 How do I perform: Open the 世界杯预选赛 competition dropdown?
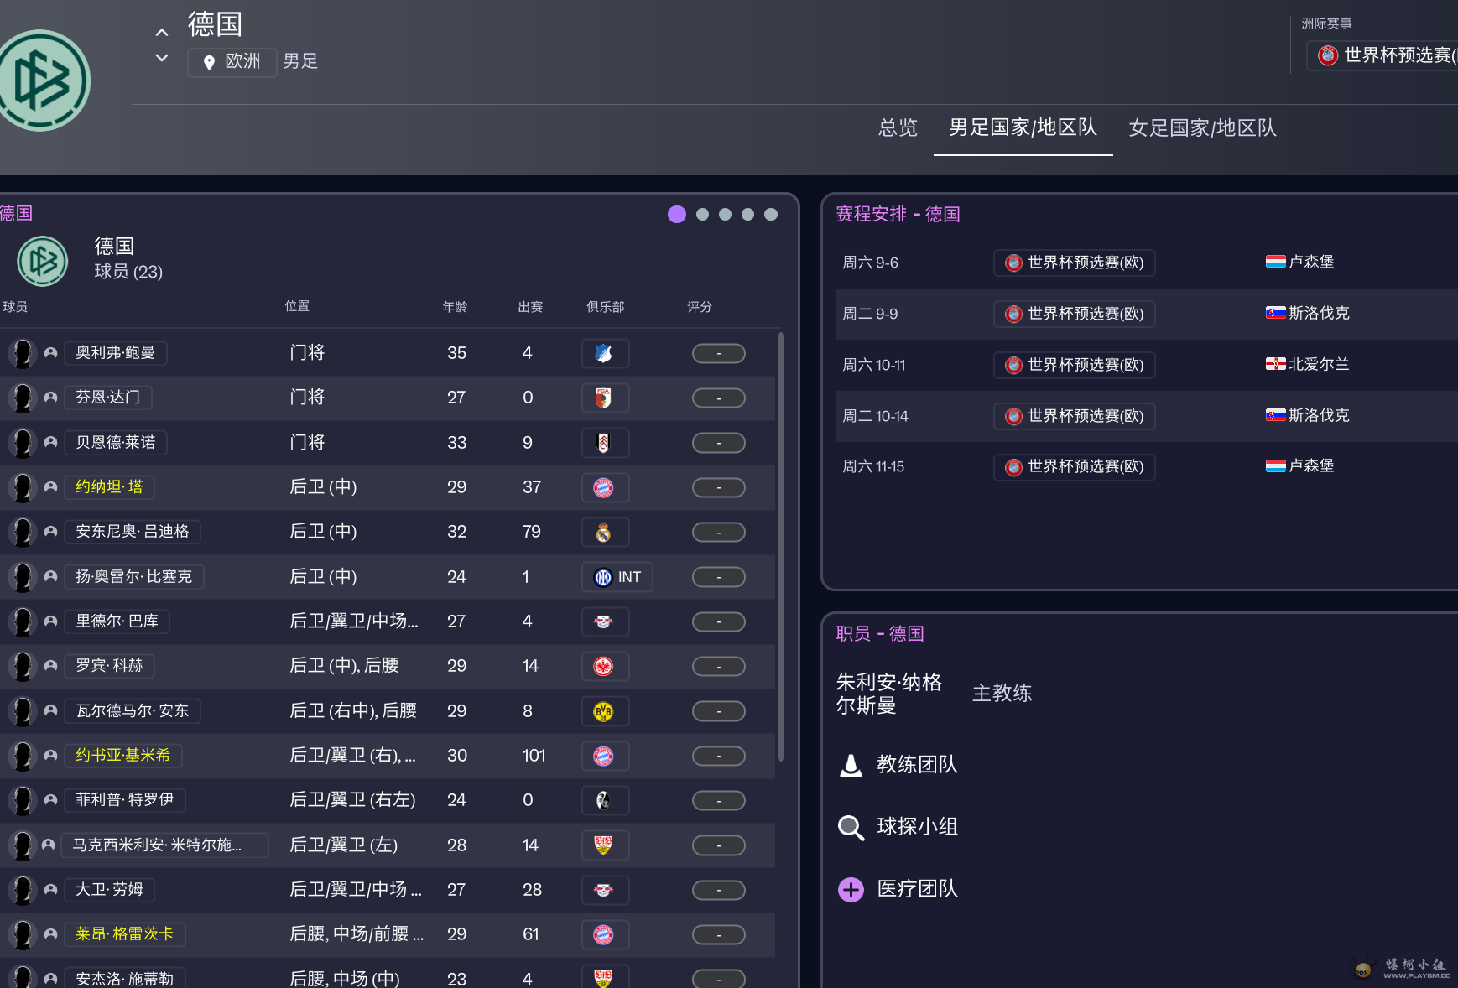(x=1384, y=55)
